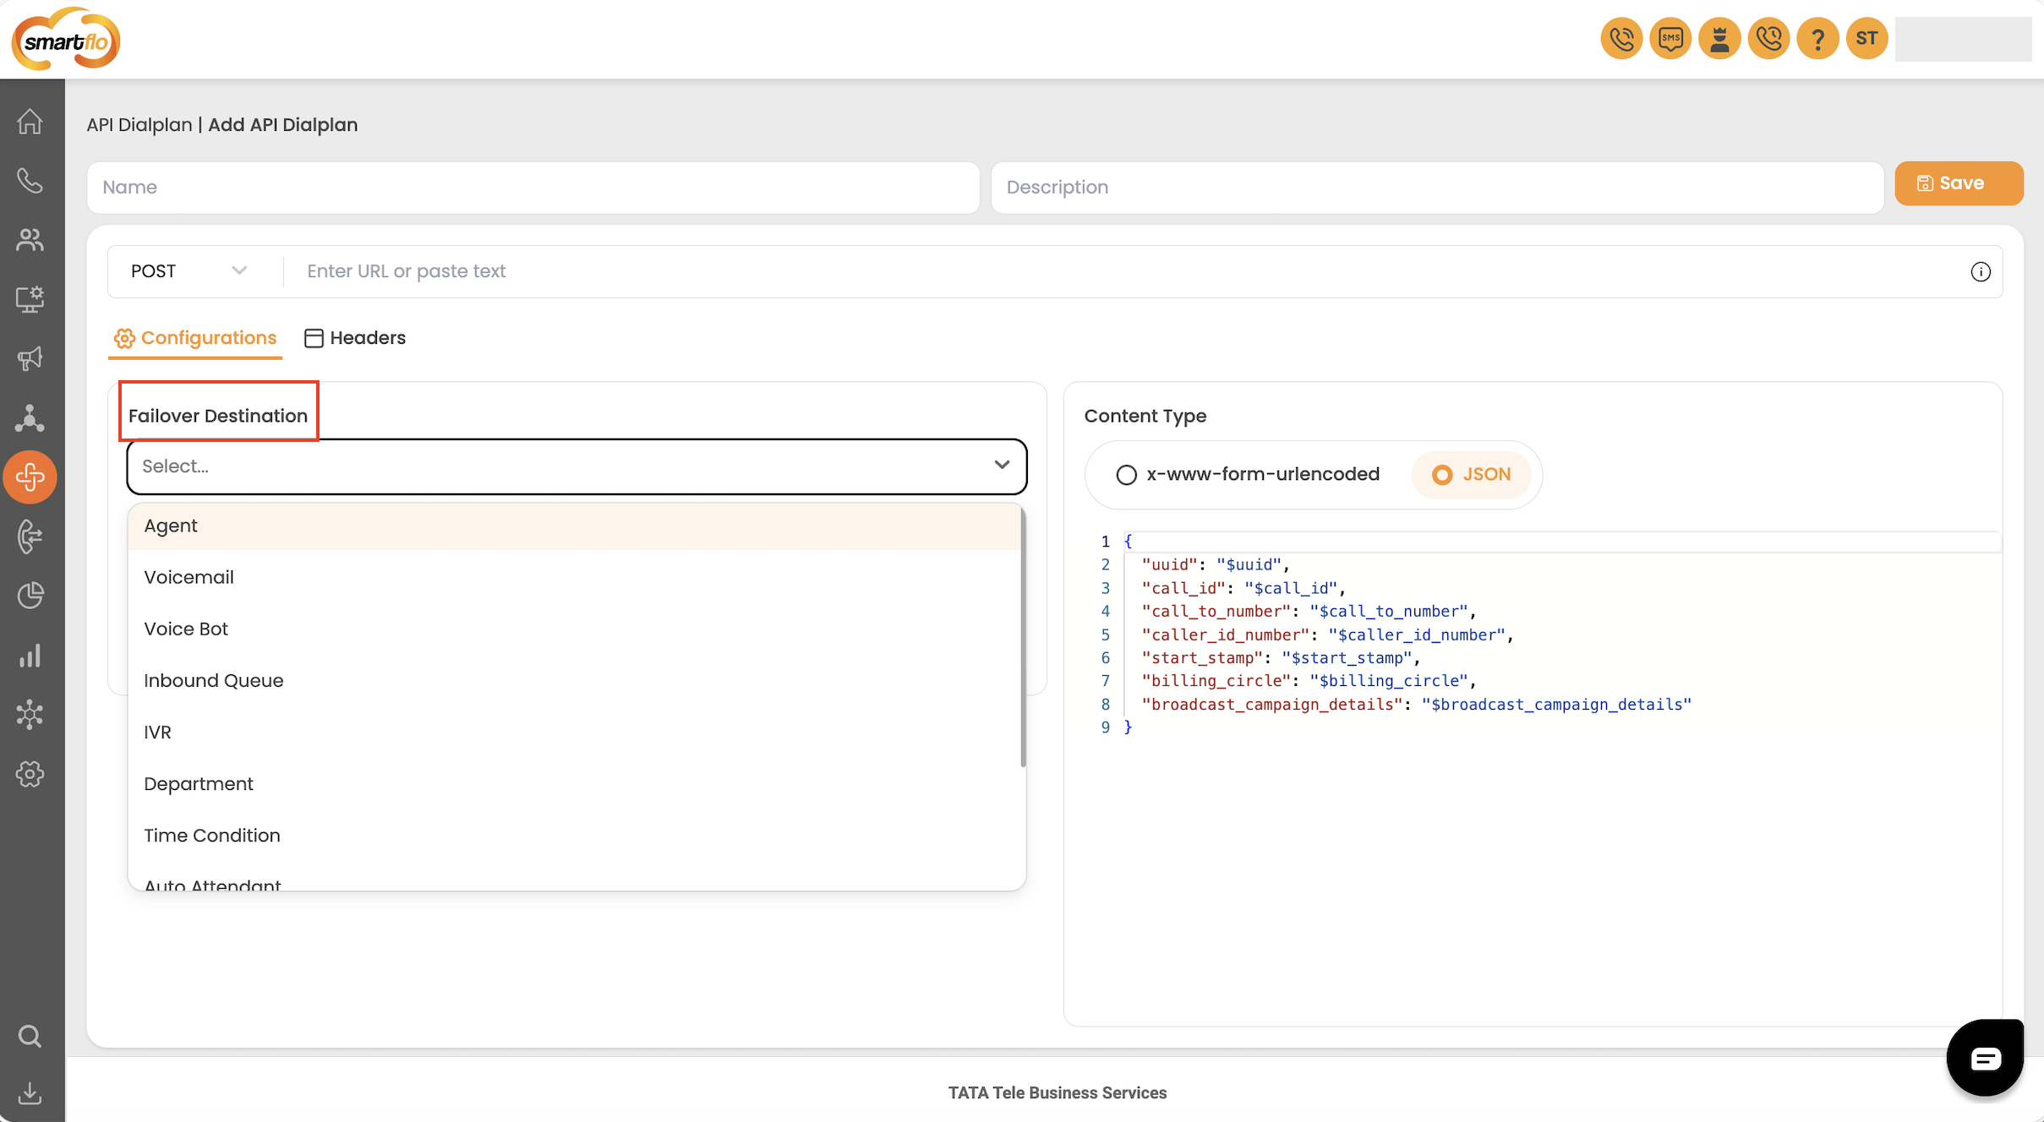Choose Voice Bot from the dropdown list
Viewport: 2044px width, 1122px height.
575,629
